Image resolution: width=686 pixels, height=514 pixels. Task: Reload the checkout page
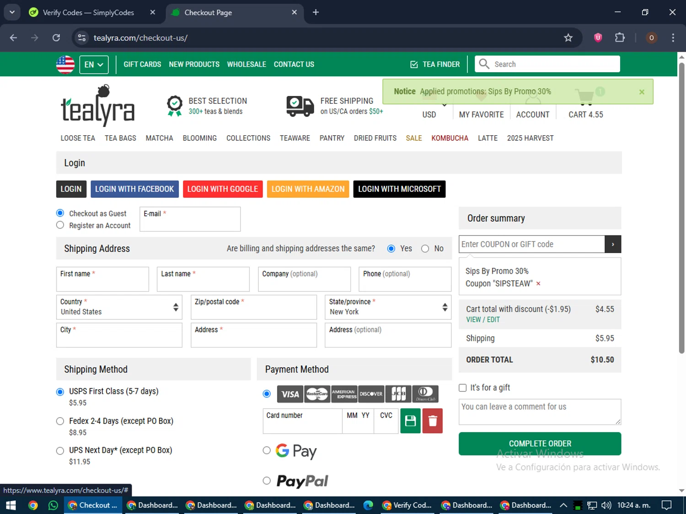(56, 37)
